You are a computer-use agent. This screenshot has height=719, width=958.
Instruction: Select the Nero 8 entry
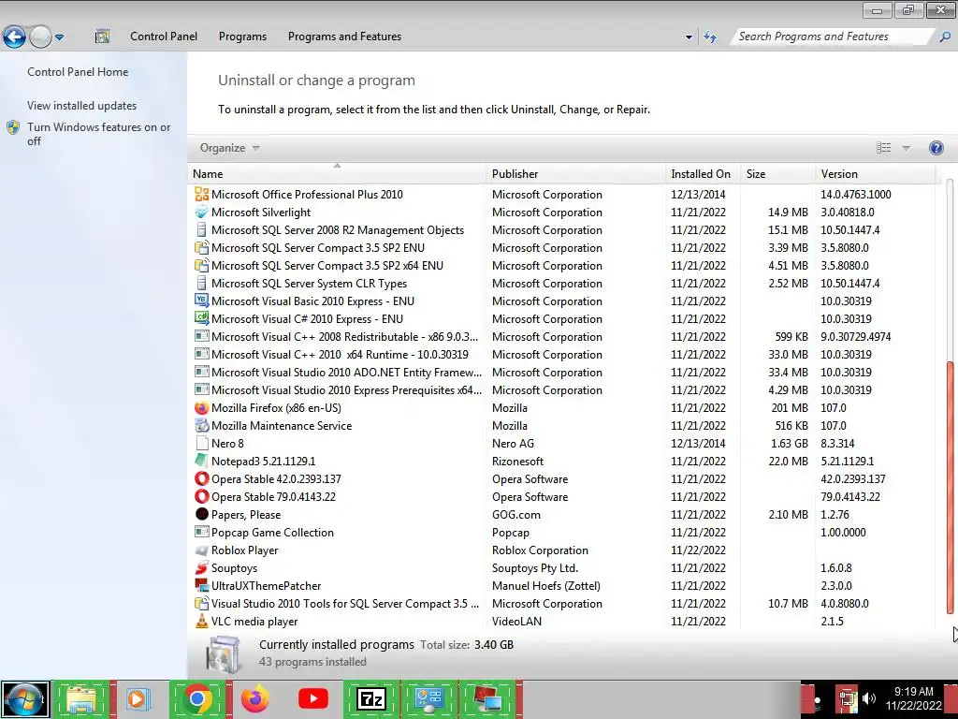pyautogui.click(x=227, y=444)
